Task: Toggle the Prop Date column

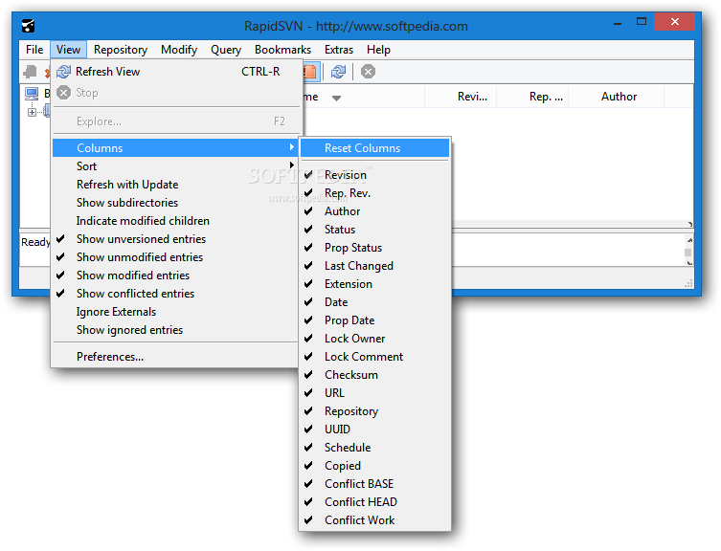Action: (x=374, y=320)
